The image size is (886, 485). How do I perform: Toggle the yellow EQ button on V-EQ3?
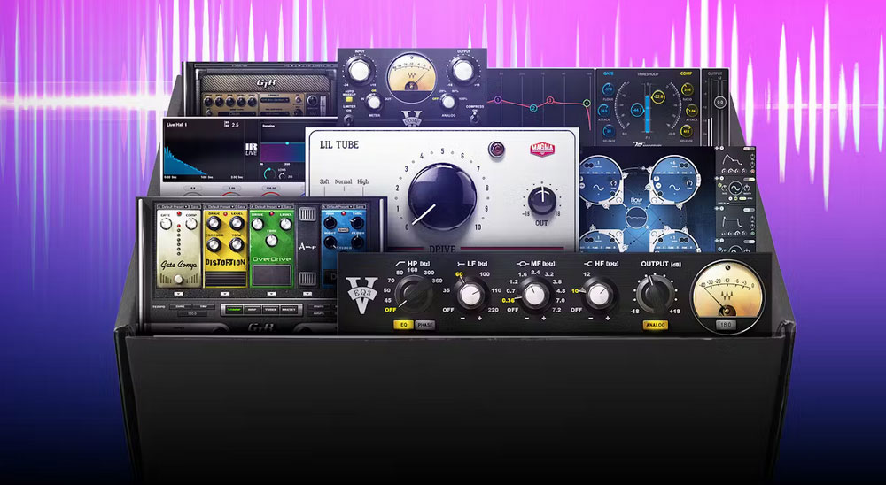[x=403, y=325]
